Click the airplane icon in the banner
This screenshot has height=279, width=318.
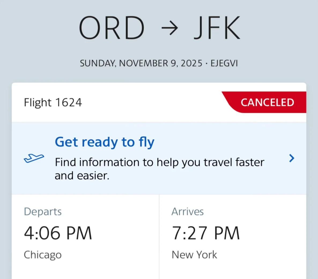tap(34, 158)
